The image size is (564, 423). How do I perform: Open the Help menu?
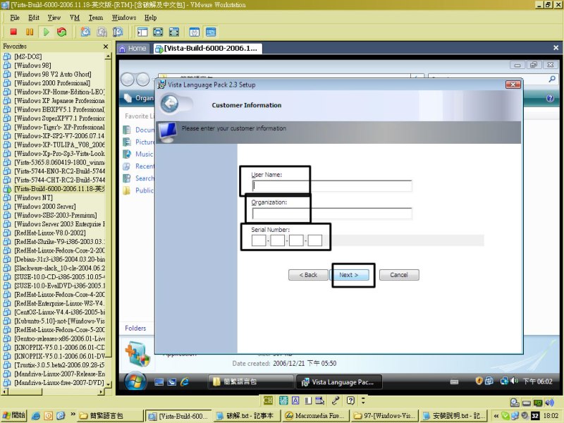click(150, 18)
